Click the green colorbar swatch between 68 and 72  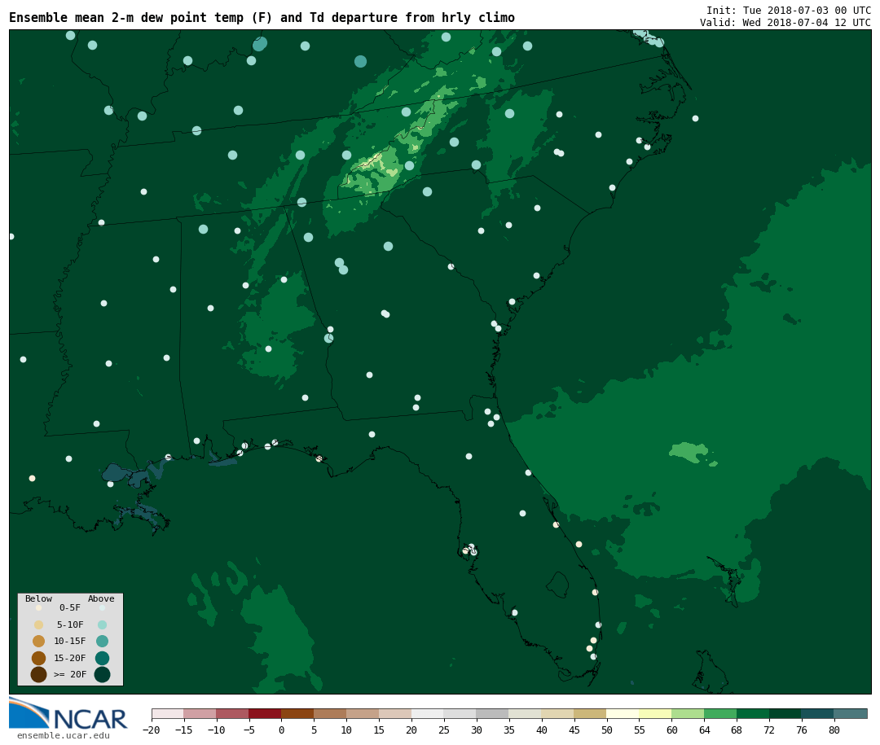[753, 714]
